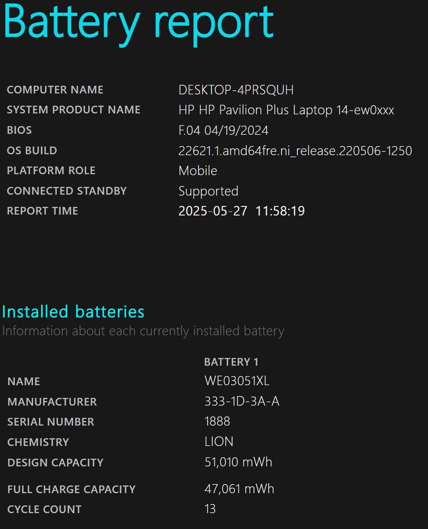The image size is (428, 529).
Task: Click the Platform Role value Mobile
Action: (x=198, y=171)
